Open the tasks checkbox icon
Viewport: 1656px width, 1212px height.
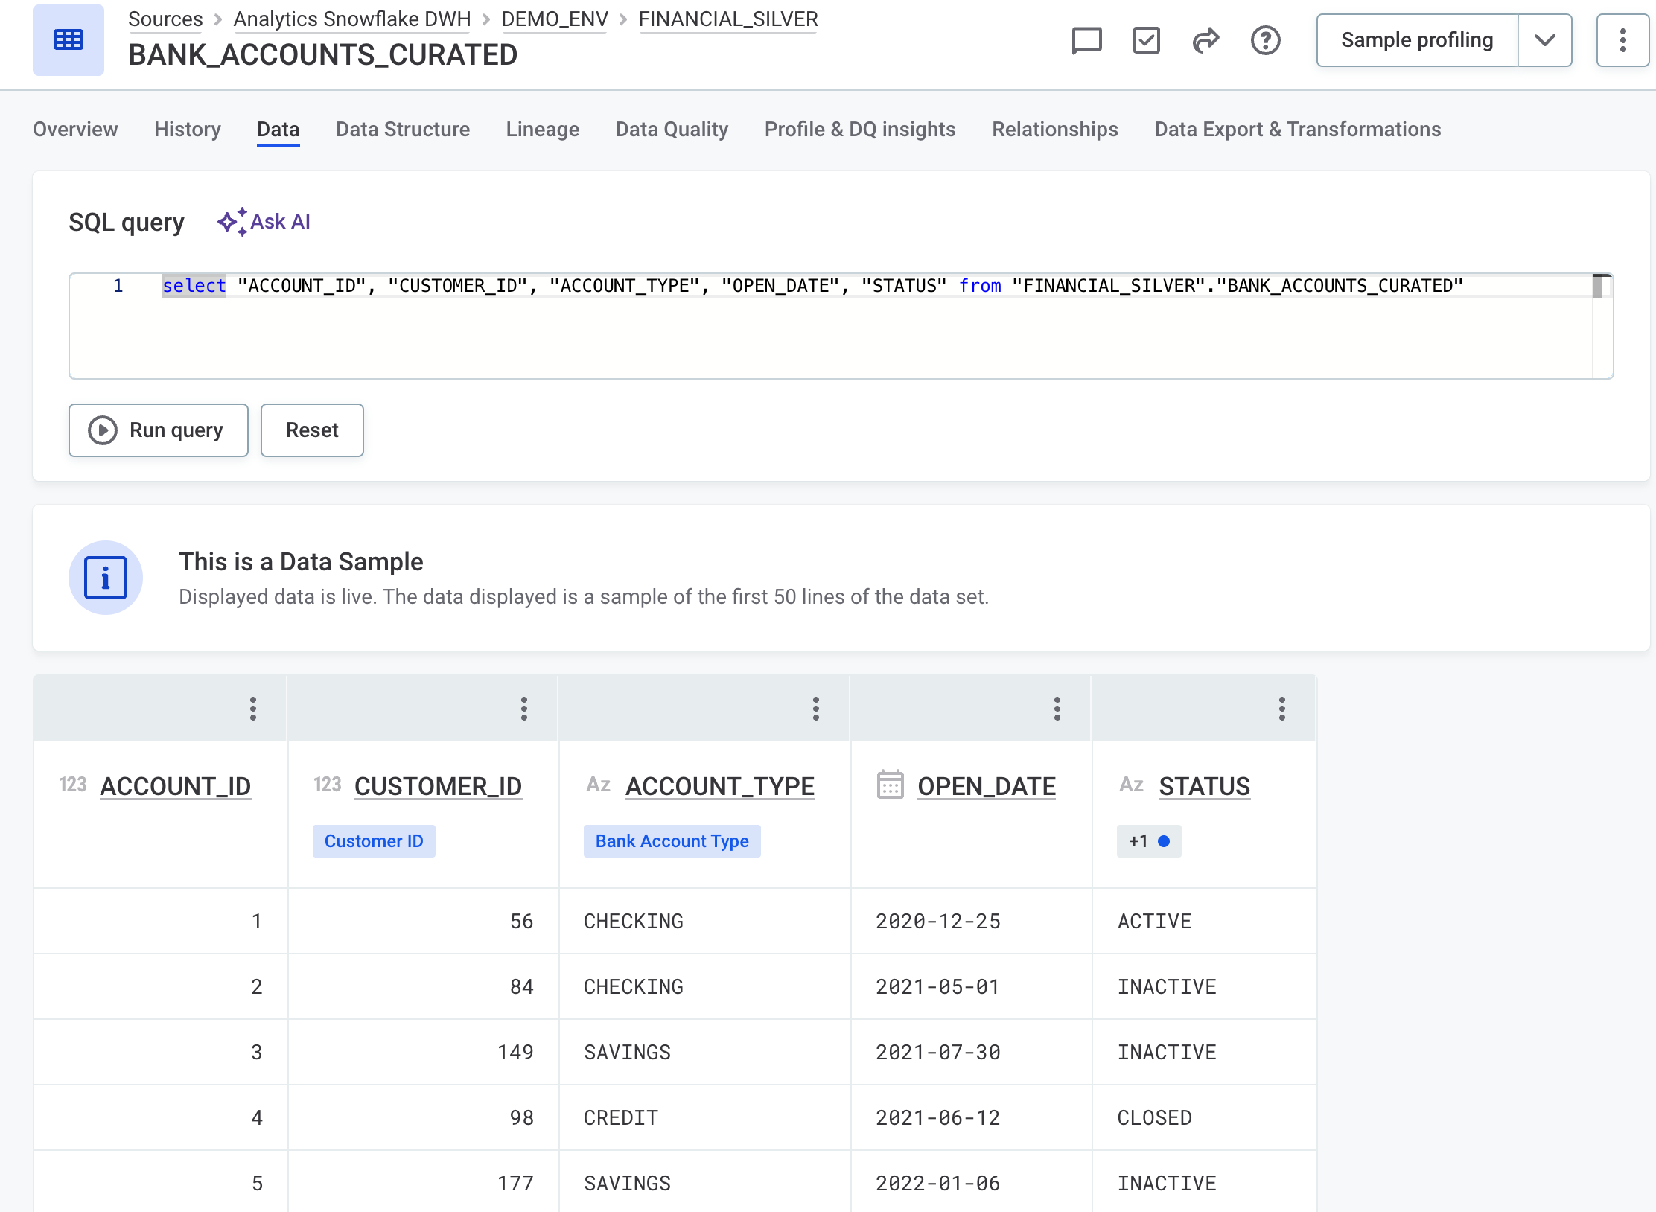tap(1146, 40)
